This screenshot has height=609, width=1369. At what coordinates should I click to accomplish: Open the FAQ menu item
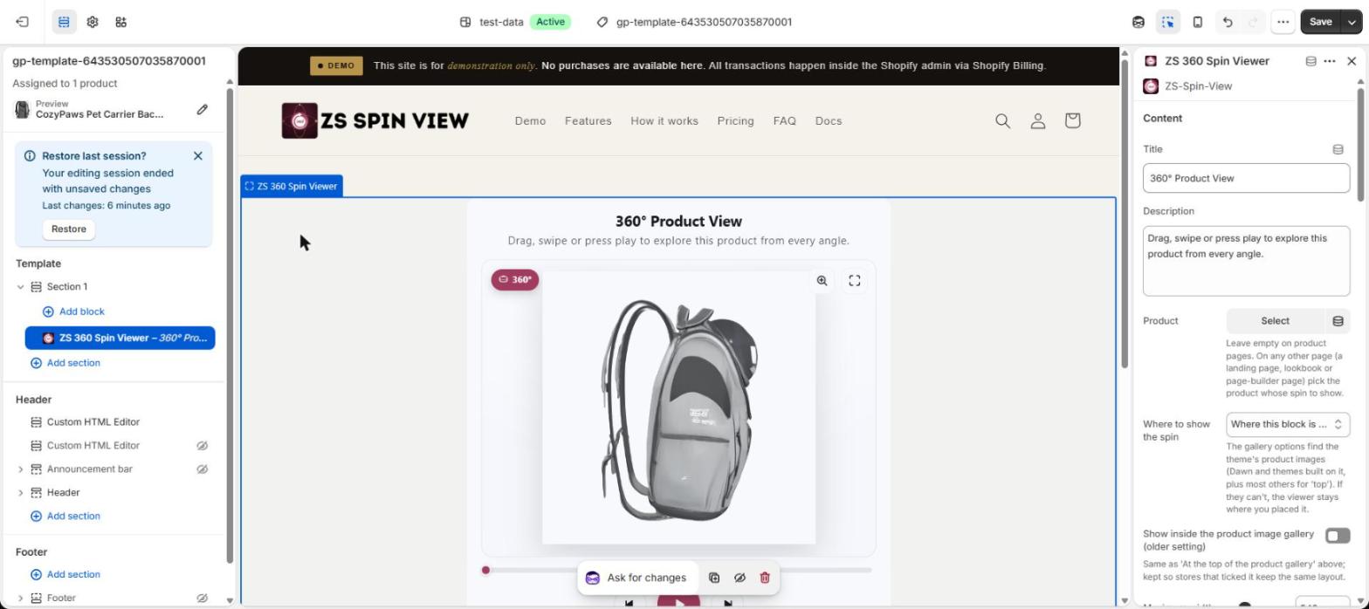click(x=784, y=121)
